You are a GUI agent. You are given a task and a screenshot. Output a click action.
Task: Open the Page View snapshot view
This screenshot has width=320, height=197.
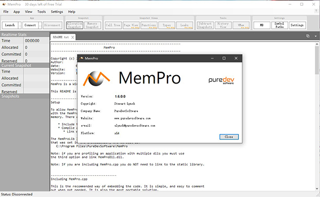[131, 25]
